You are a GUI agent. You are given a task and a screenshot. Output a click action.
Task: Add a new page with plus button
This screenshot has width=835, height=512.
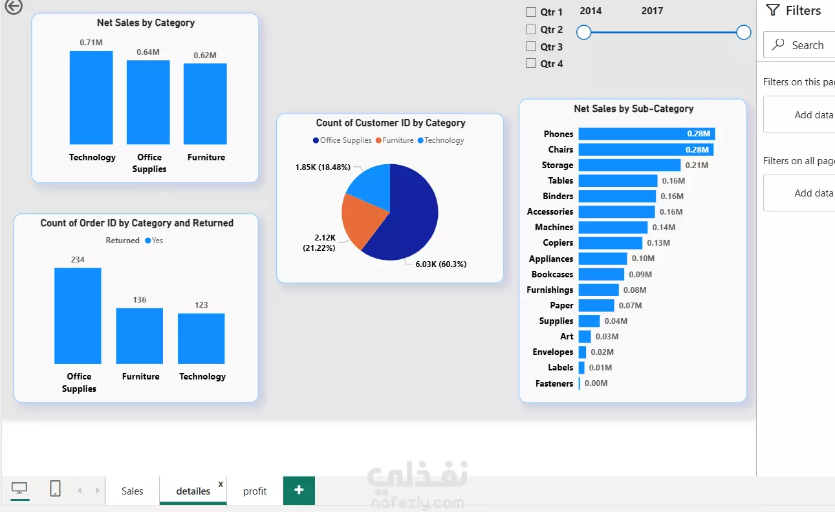pos(299,491)
